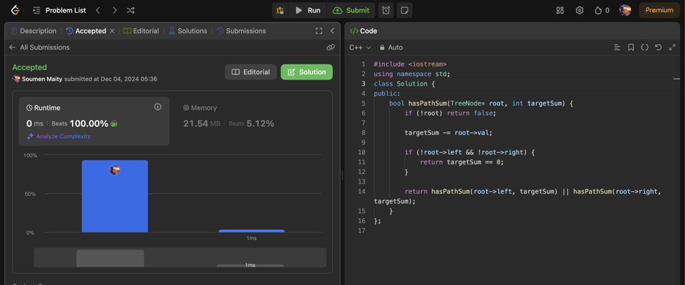685x285 pixels.
Task: Copy submission link via chain icon
Action: point(331,47)
